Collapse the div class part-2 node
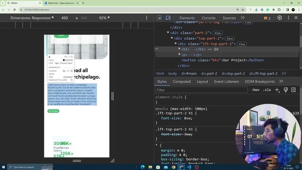 click(168, 33)
